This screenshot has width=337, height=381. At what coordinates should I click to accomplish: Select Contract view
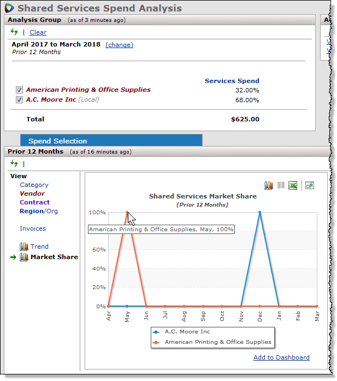click(x=34, y=202)
